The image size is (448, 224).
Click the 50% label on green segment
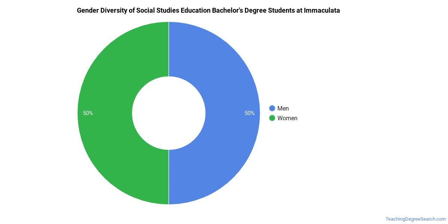[x=88, y=113]
